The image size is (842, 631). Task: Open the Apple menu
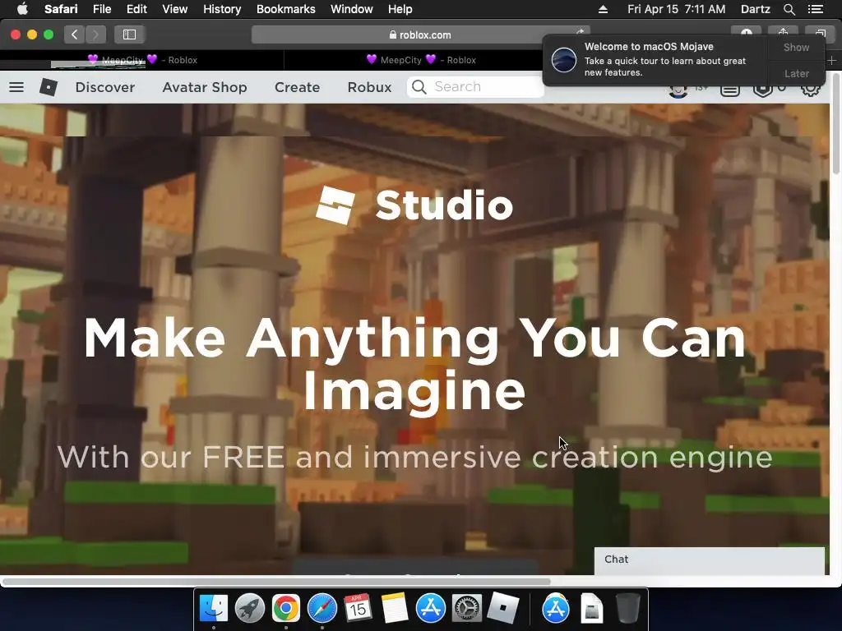coord(22,8)
